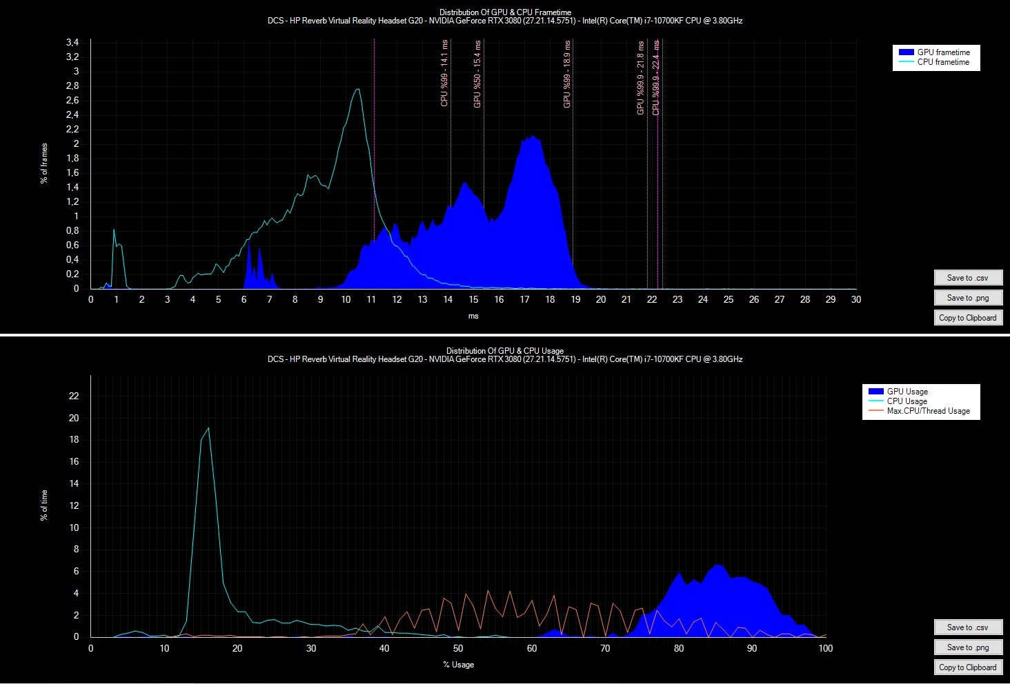Click the CPU usage peak near 16%

pos(208,428)
